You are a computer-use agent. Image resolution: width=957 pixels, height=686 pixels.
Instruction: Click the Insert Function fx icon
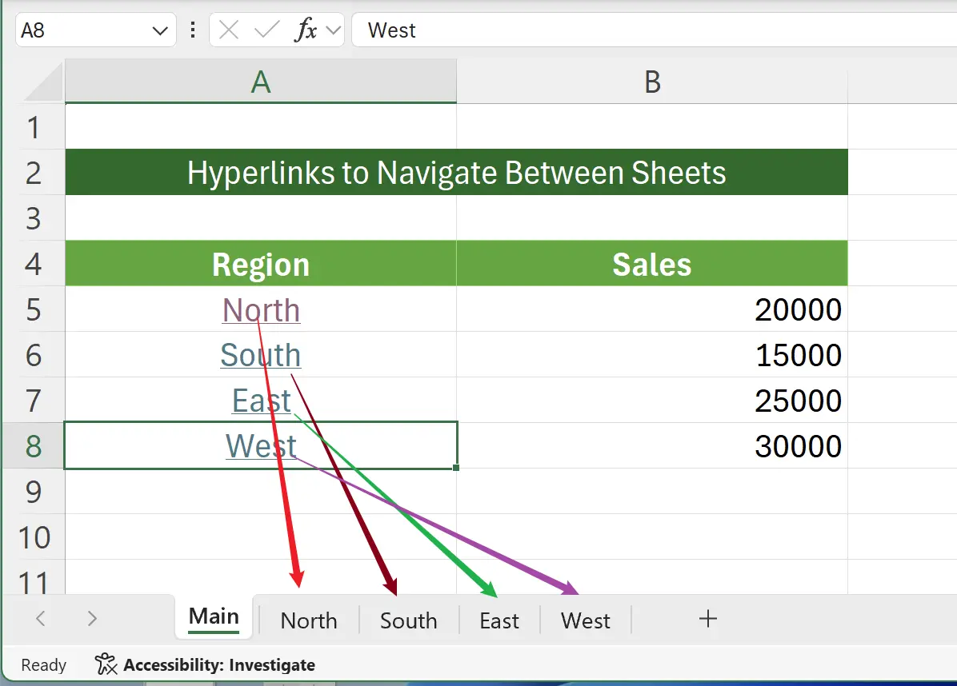[x=308, y=30]
